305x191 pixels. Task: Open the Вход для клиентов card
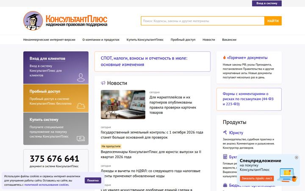coord(56,67)
